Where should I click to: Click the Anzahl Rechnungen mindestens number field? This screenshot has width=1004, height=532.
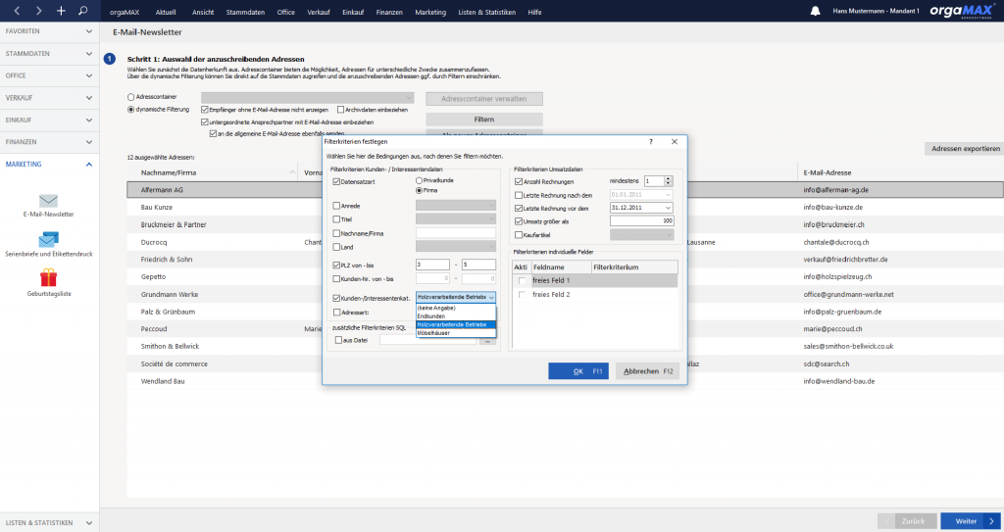pos(654,181)
